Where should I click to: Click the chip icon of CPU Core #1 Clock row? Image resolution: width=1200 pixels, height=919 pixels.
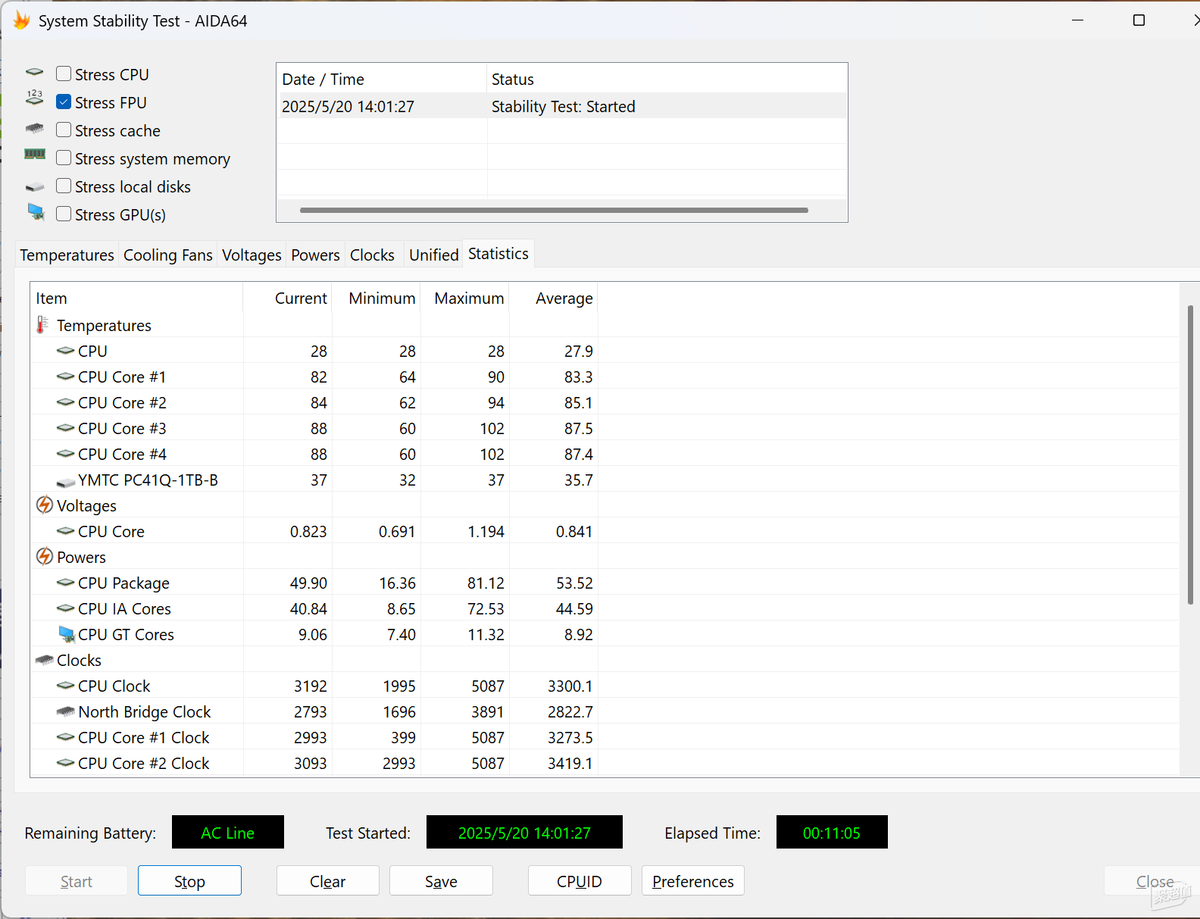point(66,737)
